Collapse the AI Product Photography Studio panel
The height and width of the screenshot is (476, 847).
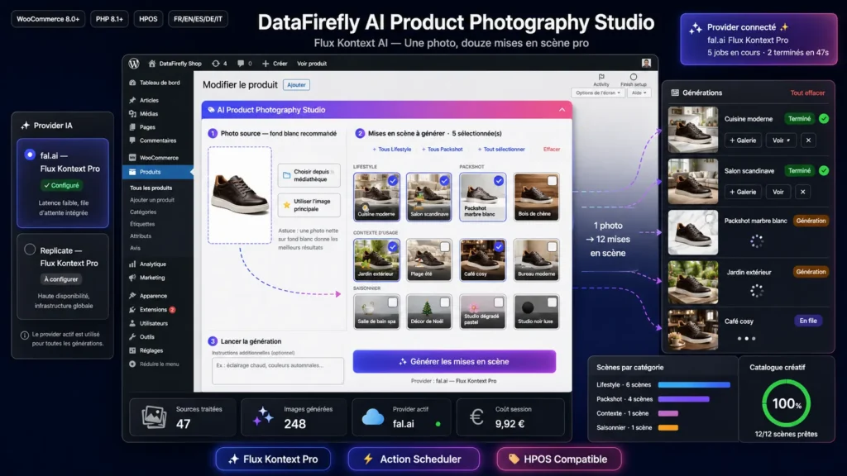click(562, 110)
